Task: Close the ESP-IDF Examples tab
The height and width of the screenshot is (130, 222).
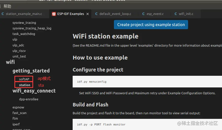Action: (88, 14)
